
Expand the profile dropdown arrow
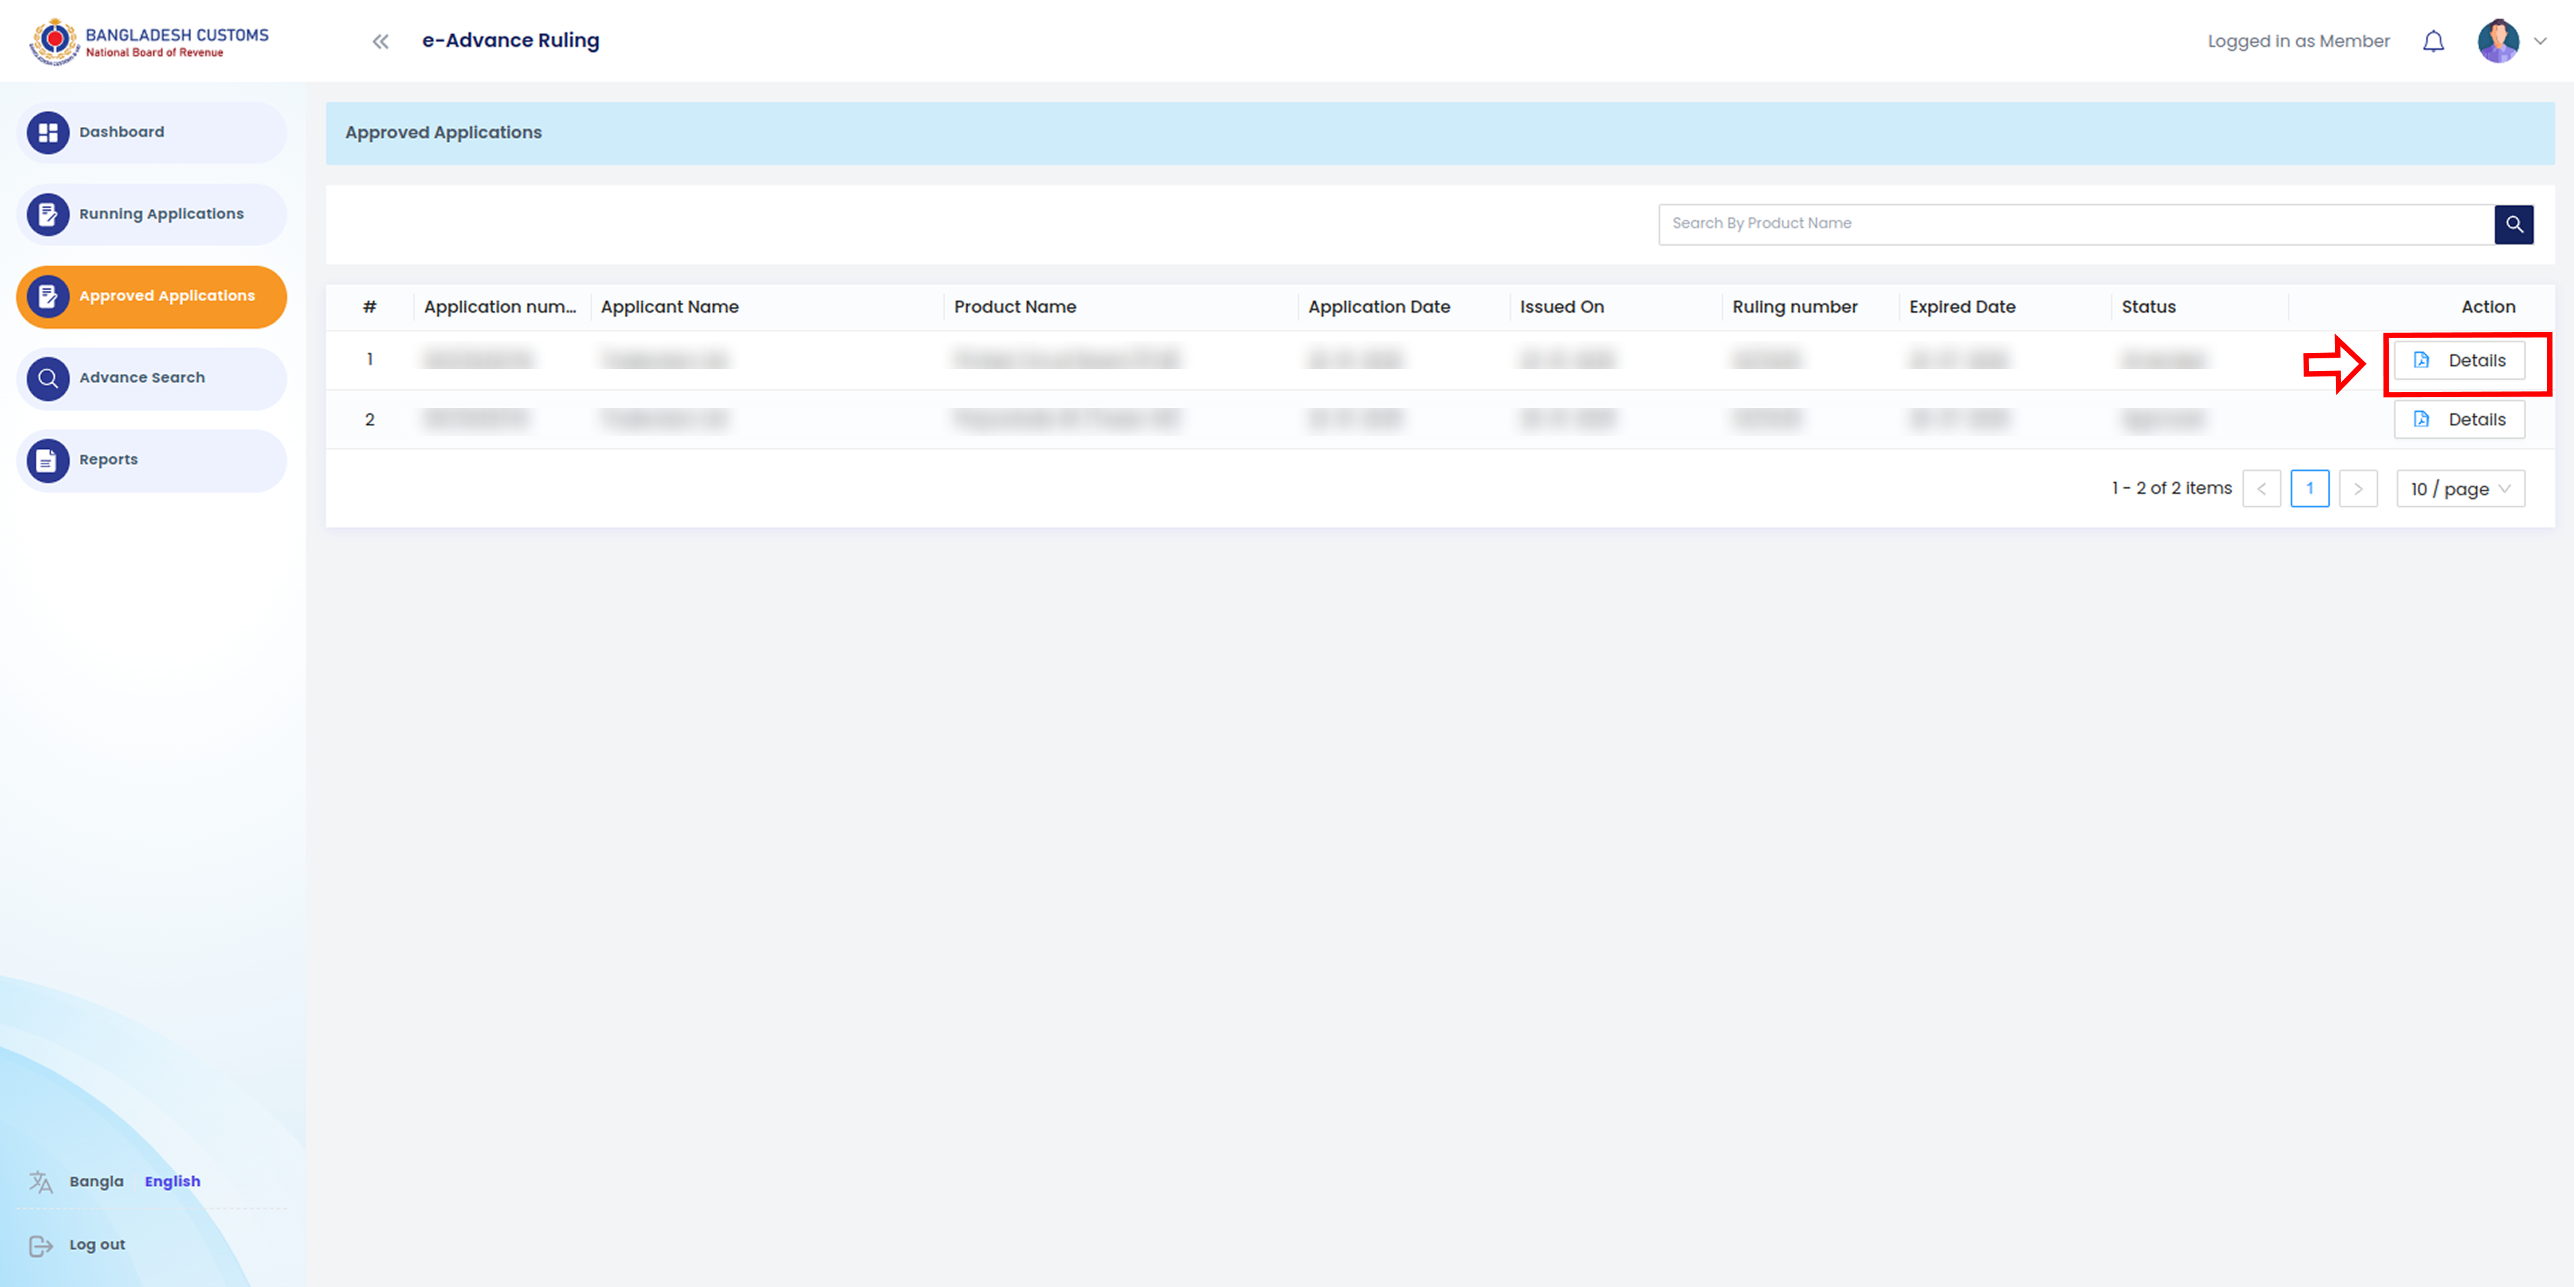(x=2540, y=41)
